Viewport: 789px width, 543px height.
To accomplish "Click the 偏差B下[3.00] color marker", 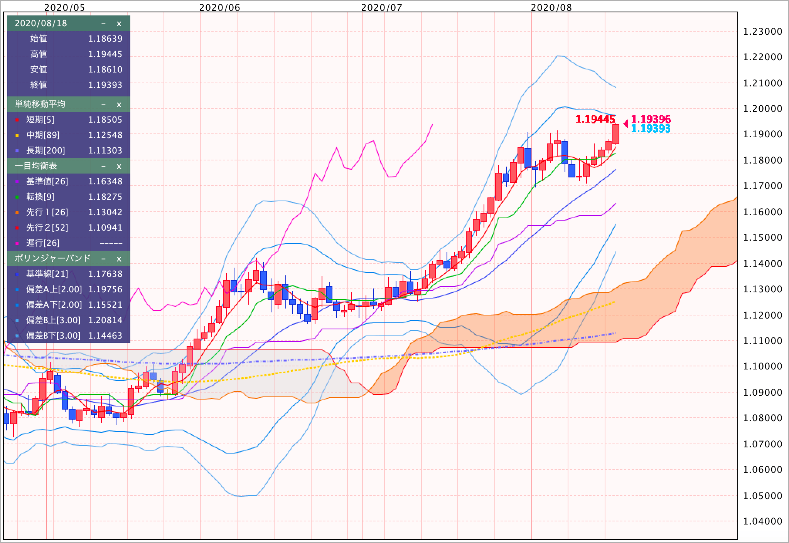I will tap(17, 336).
